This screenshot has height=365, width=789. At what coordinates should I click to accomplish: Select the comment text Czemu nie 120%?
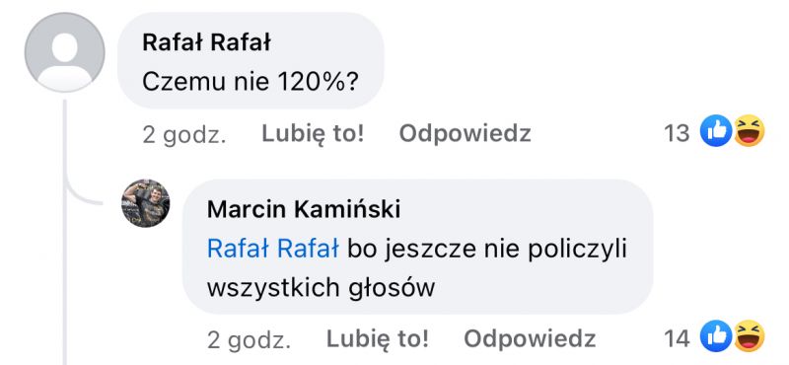tap(251, 82)
